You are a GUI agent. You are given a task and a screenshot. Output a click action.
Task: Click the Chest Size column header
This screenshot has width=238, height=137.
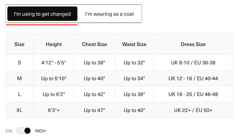tap(94, 44)
